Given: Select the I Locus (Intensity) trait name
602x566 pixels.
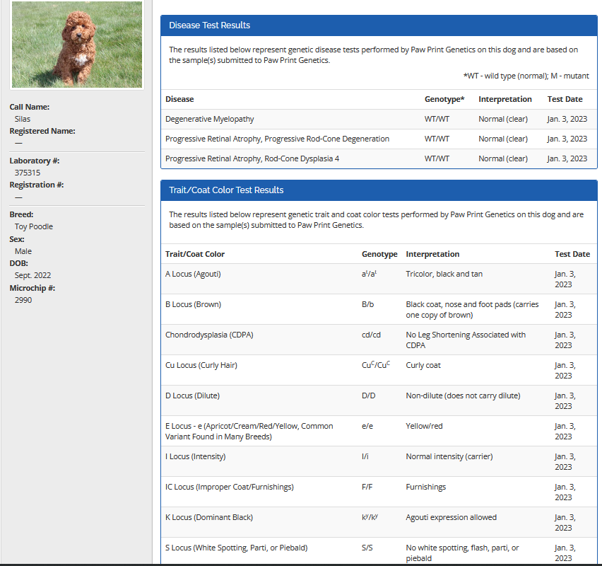Looking at the screenshot, I should [x=195, y=456].
